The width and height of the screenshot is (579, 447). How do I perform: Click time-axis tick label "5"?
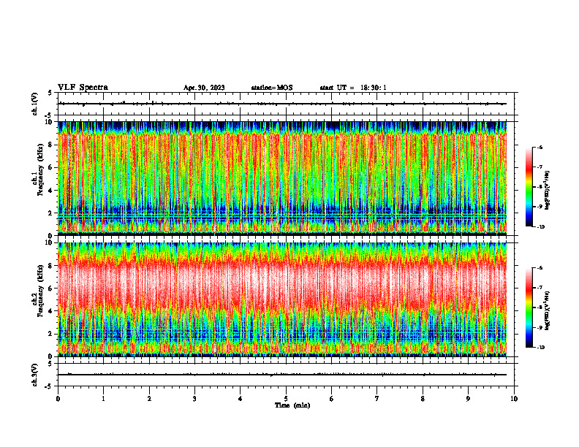(286, 399)
